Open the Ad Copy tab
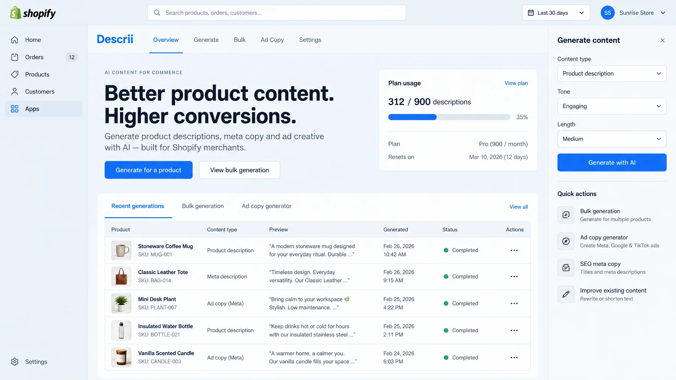Image resolution: width=676 pixels, height=380 pixels. coord(272,40)
